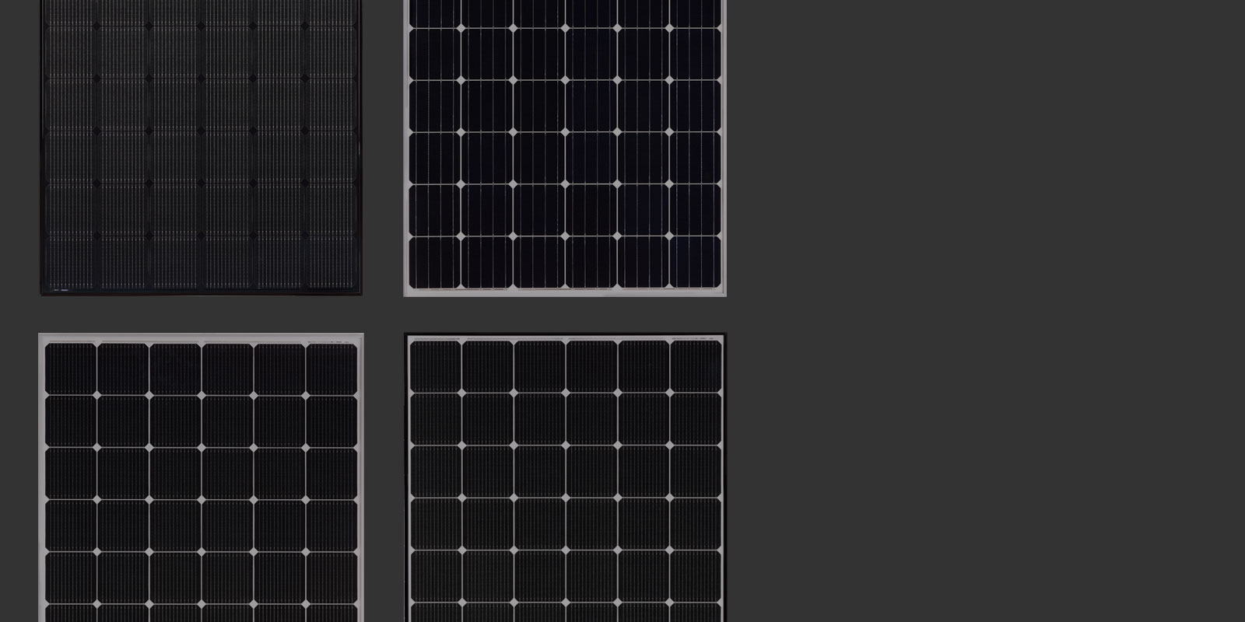This screenshot has height=622, width=1245.
Task: Click the small label on the all-black panel
Action: 61,289
